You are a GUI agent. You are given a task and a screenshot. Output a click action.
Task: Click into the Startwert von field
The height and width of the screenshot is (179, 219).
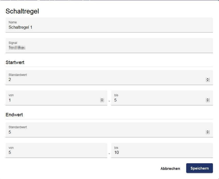56,98
